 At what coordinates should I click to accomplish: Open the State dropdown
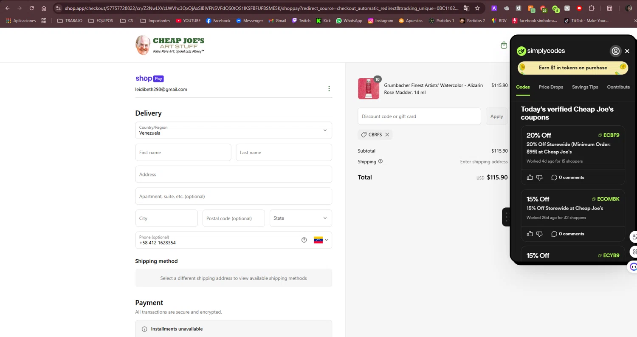[x=301, y=218]
